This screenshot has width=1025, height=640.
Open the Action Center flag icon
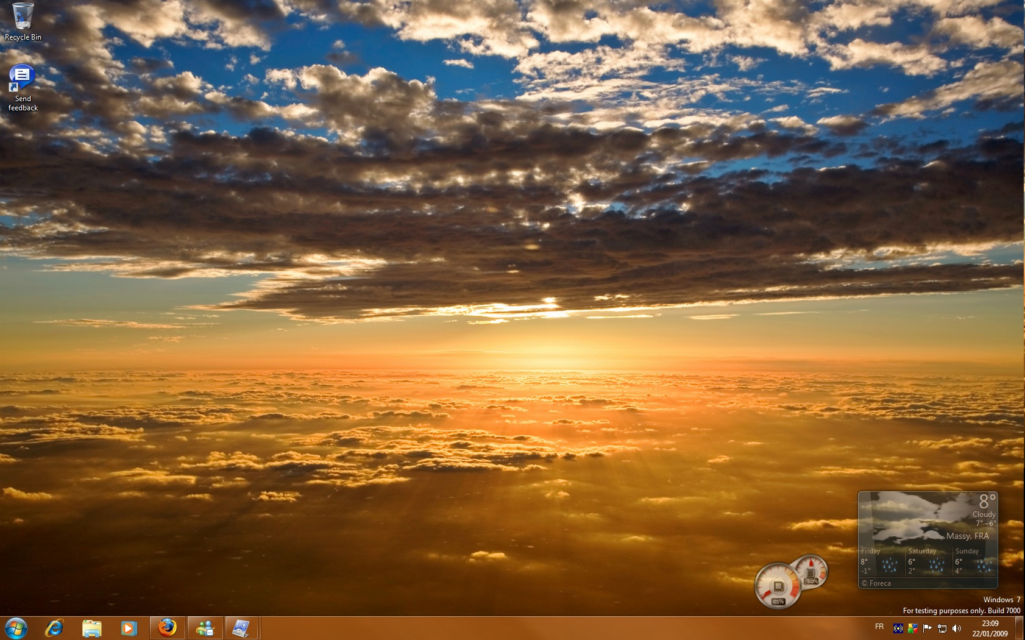coord(927,628)
